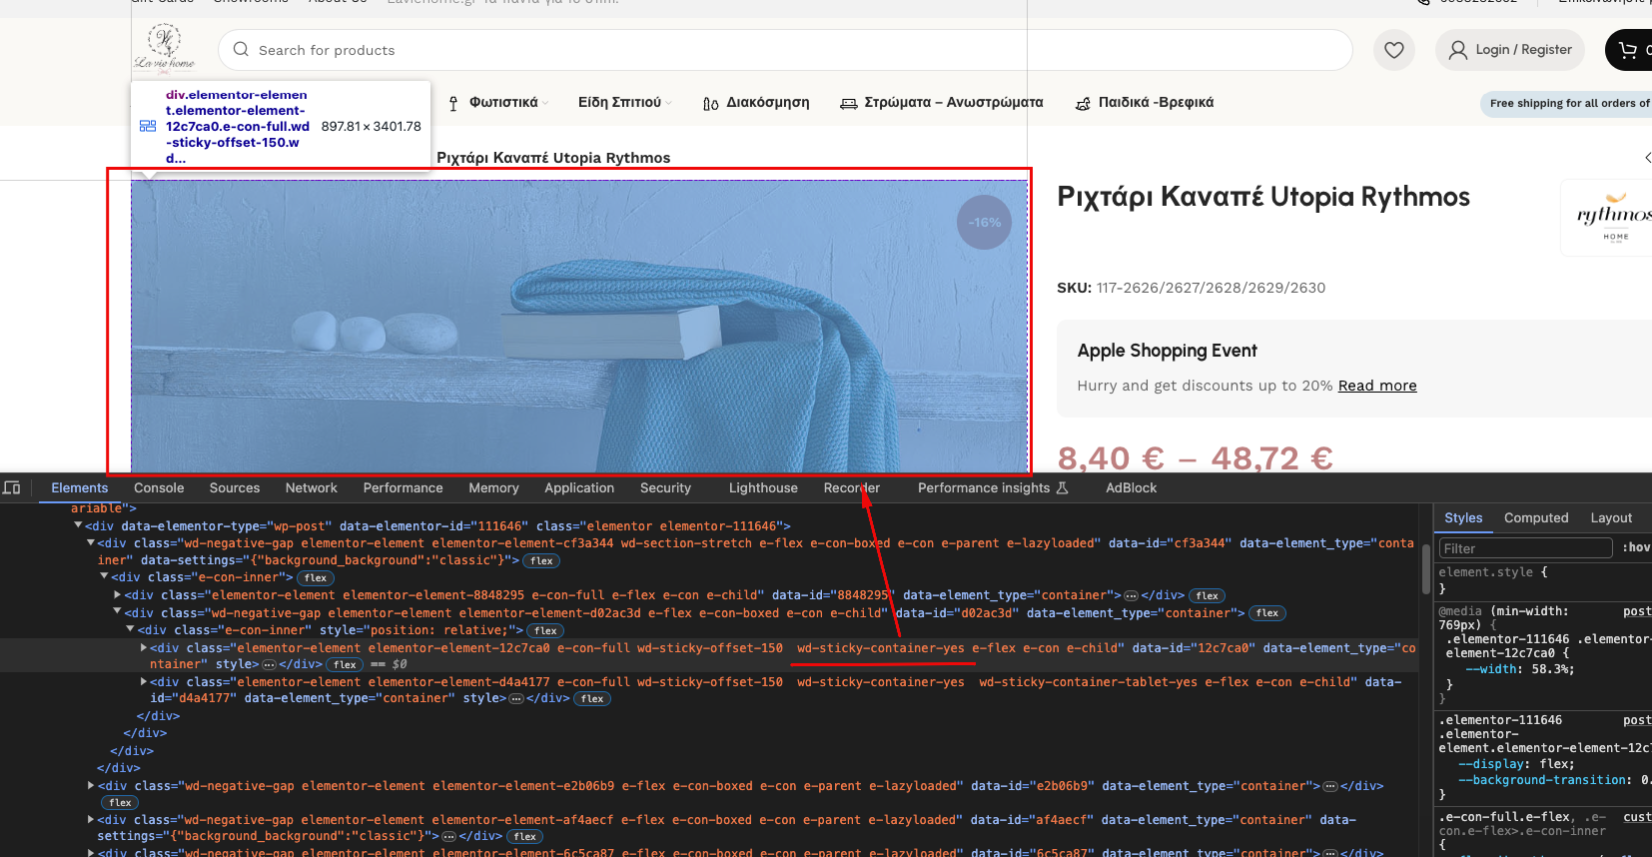Image resolution: width=1652 pixels, height=857 pixels.
Task: Toggle flex badge on selected 12c7ca0 row
Action: (347, 664)
